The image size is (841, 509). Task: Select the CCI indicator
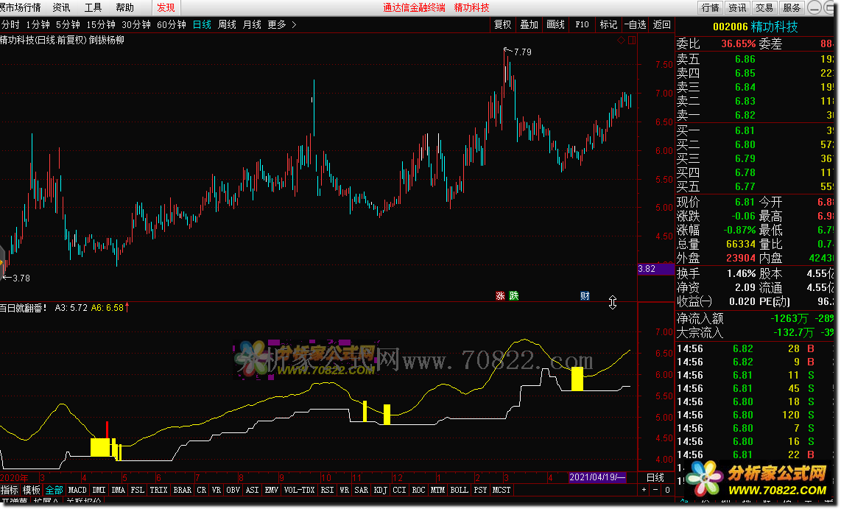click(399, 490)
